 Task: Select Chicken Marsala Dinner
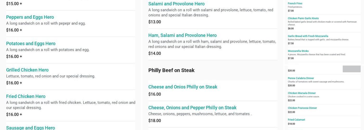(x=302, y=93)
